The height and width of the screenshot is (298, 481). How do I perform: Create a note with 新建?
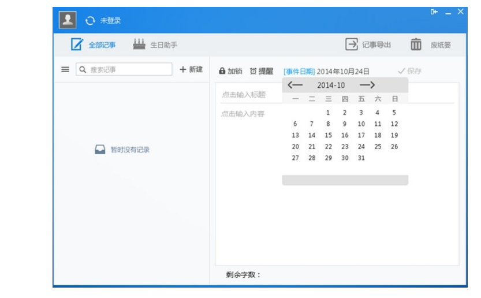pos(191,69)
